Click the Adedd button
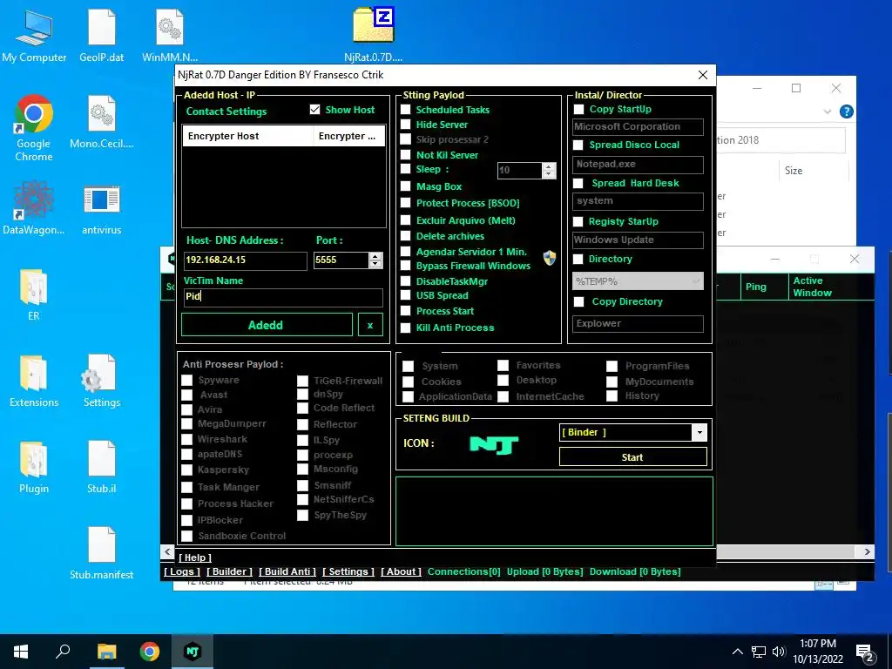This screenshot has width=892, height=669. coord(267,325)
